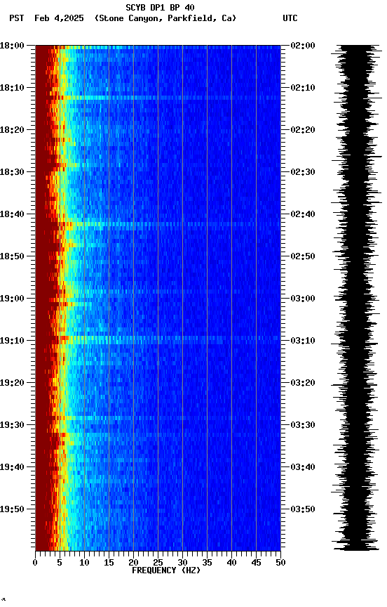Click the "02:00" UTC time label
Image resolution: width=387 pixels, height=607 pixels.
pyautogui.click(x=303, y=46)
